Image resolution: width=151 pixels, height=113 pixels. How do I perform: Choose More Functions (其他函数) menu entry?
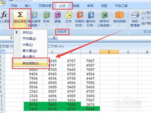(x=31, y=63)
